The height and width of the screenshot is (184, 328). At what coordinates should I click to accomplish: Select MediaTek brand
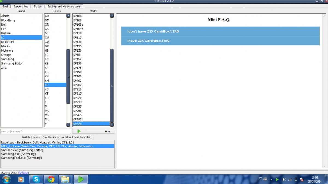click(x=21, y=42)
